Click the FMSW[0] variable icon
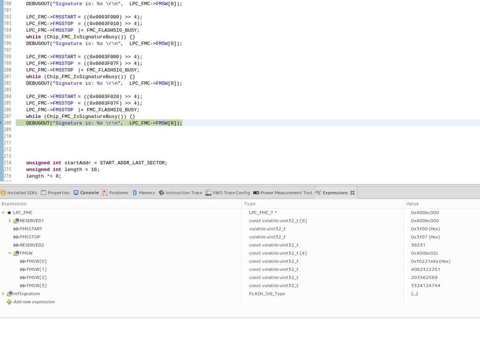The image size is (480, 339). [x=23, y=261]
